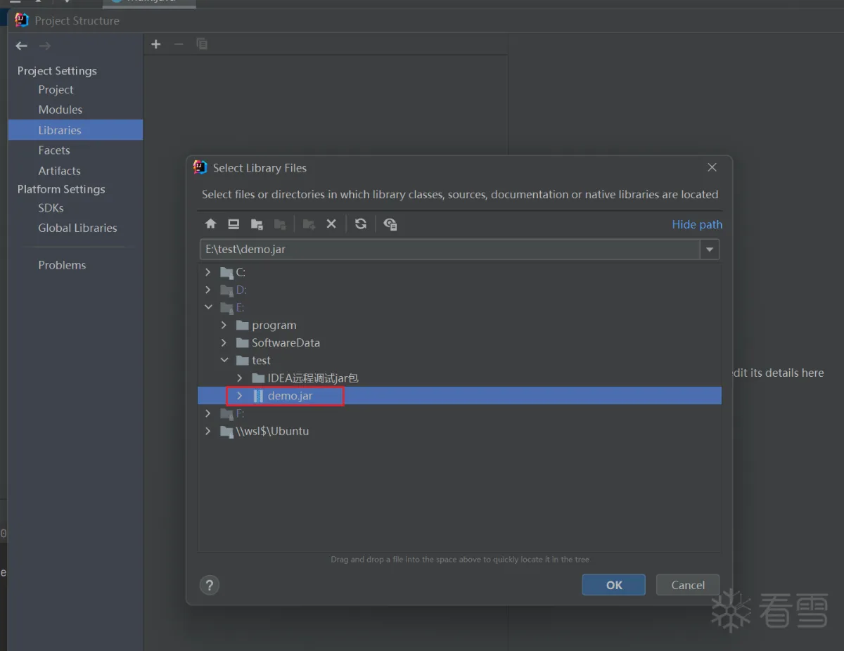Click the copy library icon
844x651 pixels.
point(202,44)
